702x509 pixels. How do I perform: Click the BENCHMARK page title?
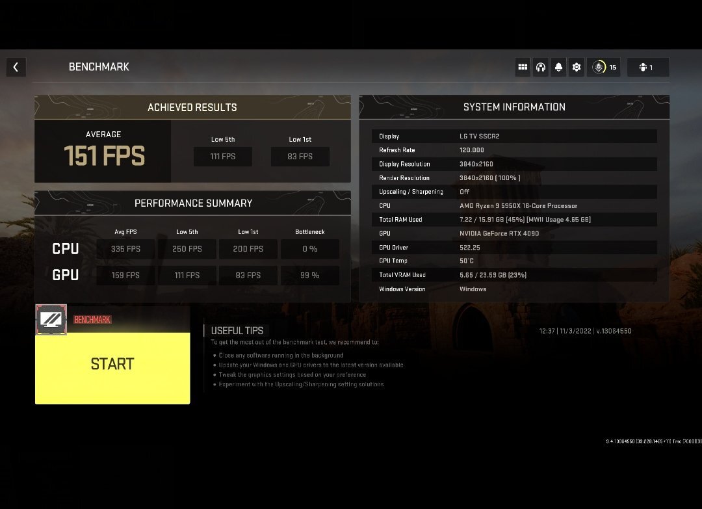click(99, 67)
